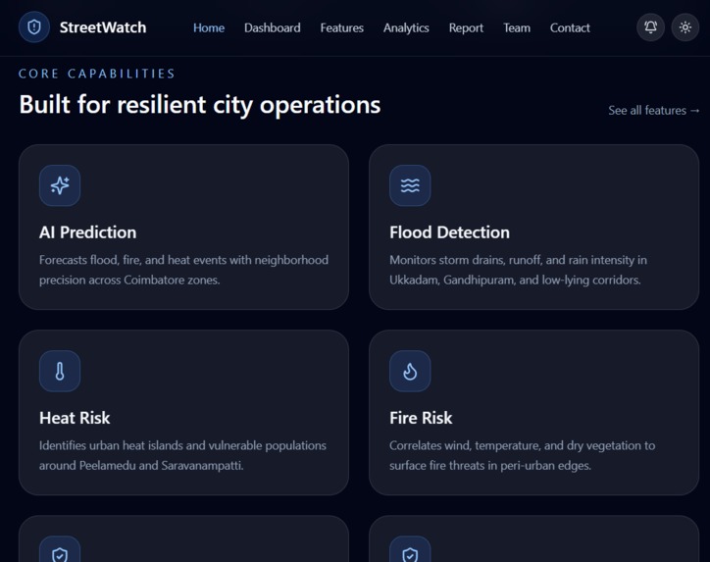Toggle light theme with the sun icon
710x562 pixels.
coord(685,27)
